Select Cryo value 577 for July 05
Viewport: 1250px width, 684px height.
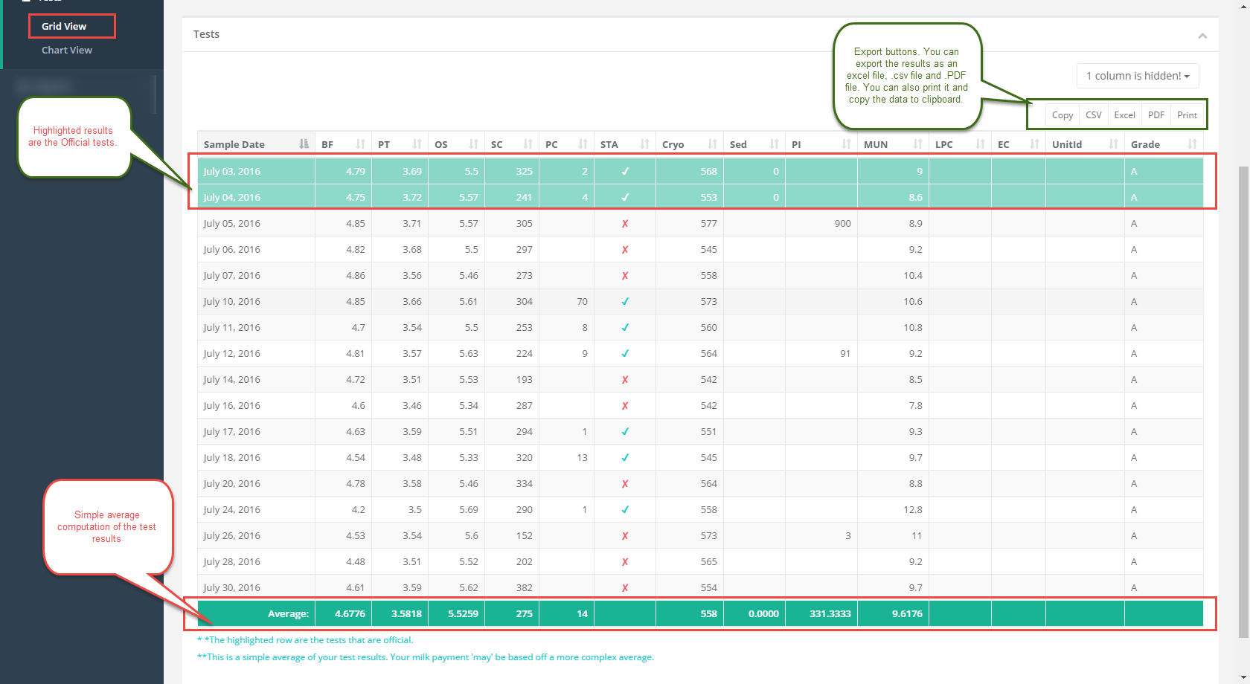pos(708,223)
